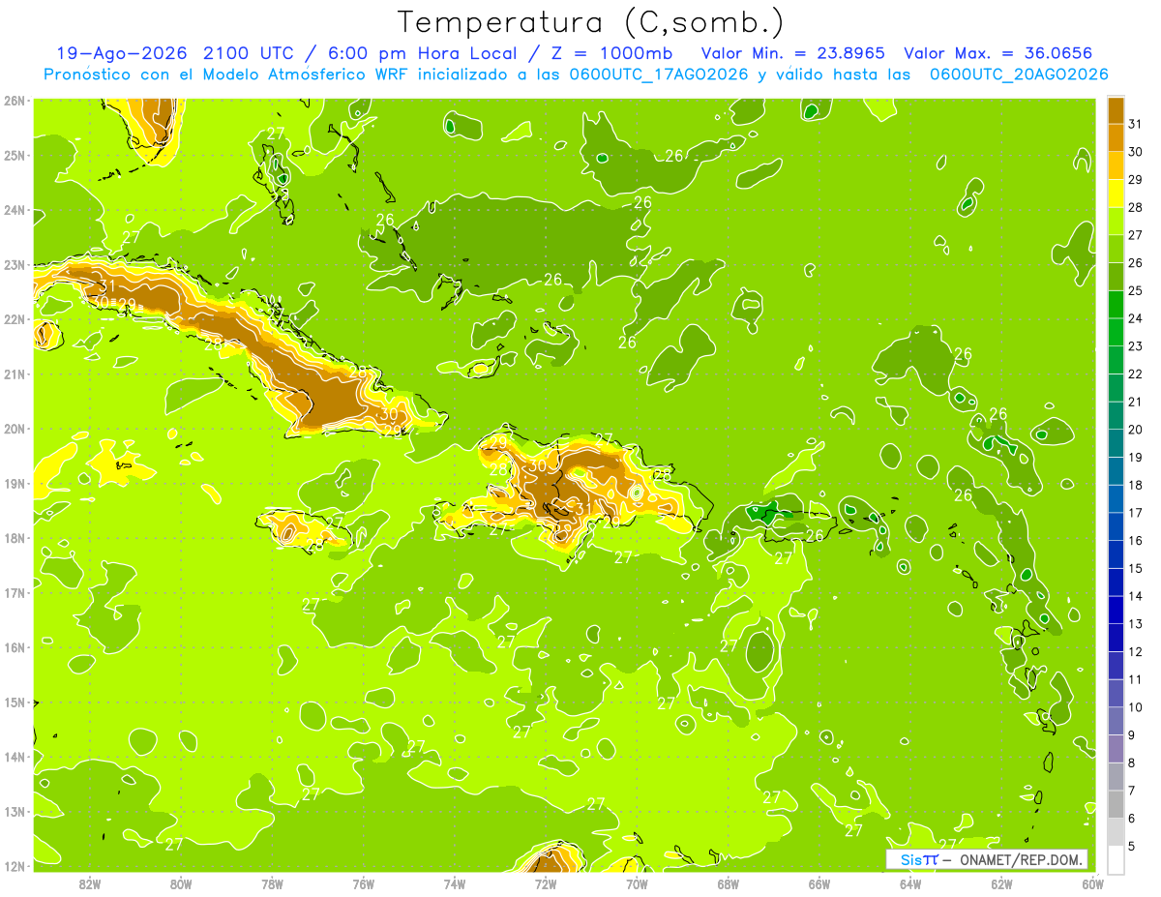Click the color bar label '18'
The height and width of the screenshot is (897, 1161).
click(1136, 485)
